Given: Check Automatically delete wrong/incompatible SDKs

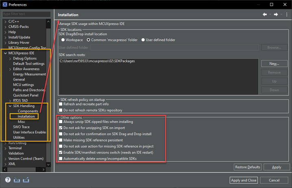Looking at the screenshot, I should 61,158.
